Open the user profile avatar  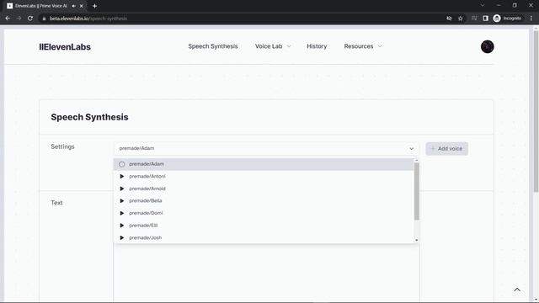click(x=487, y=46)
